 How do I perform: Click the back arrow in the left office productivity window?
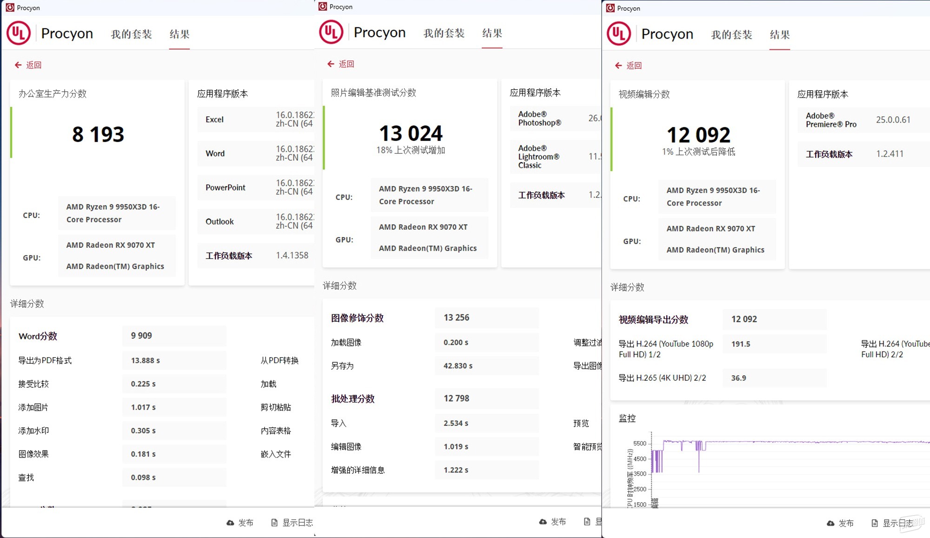pos(18,65)
